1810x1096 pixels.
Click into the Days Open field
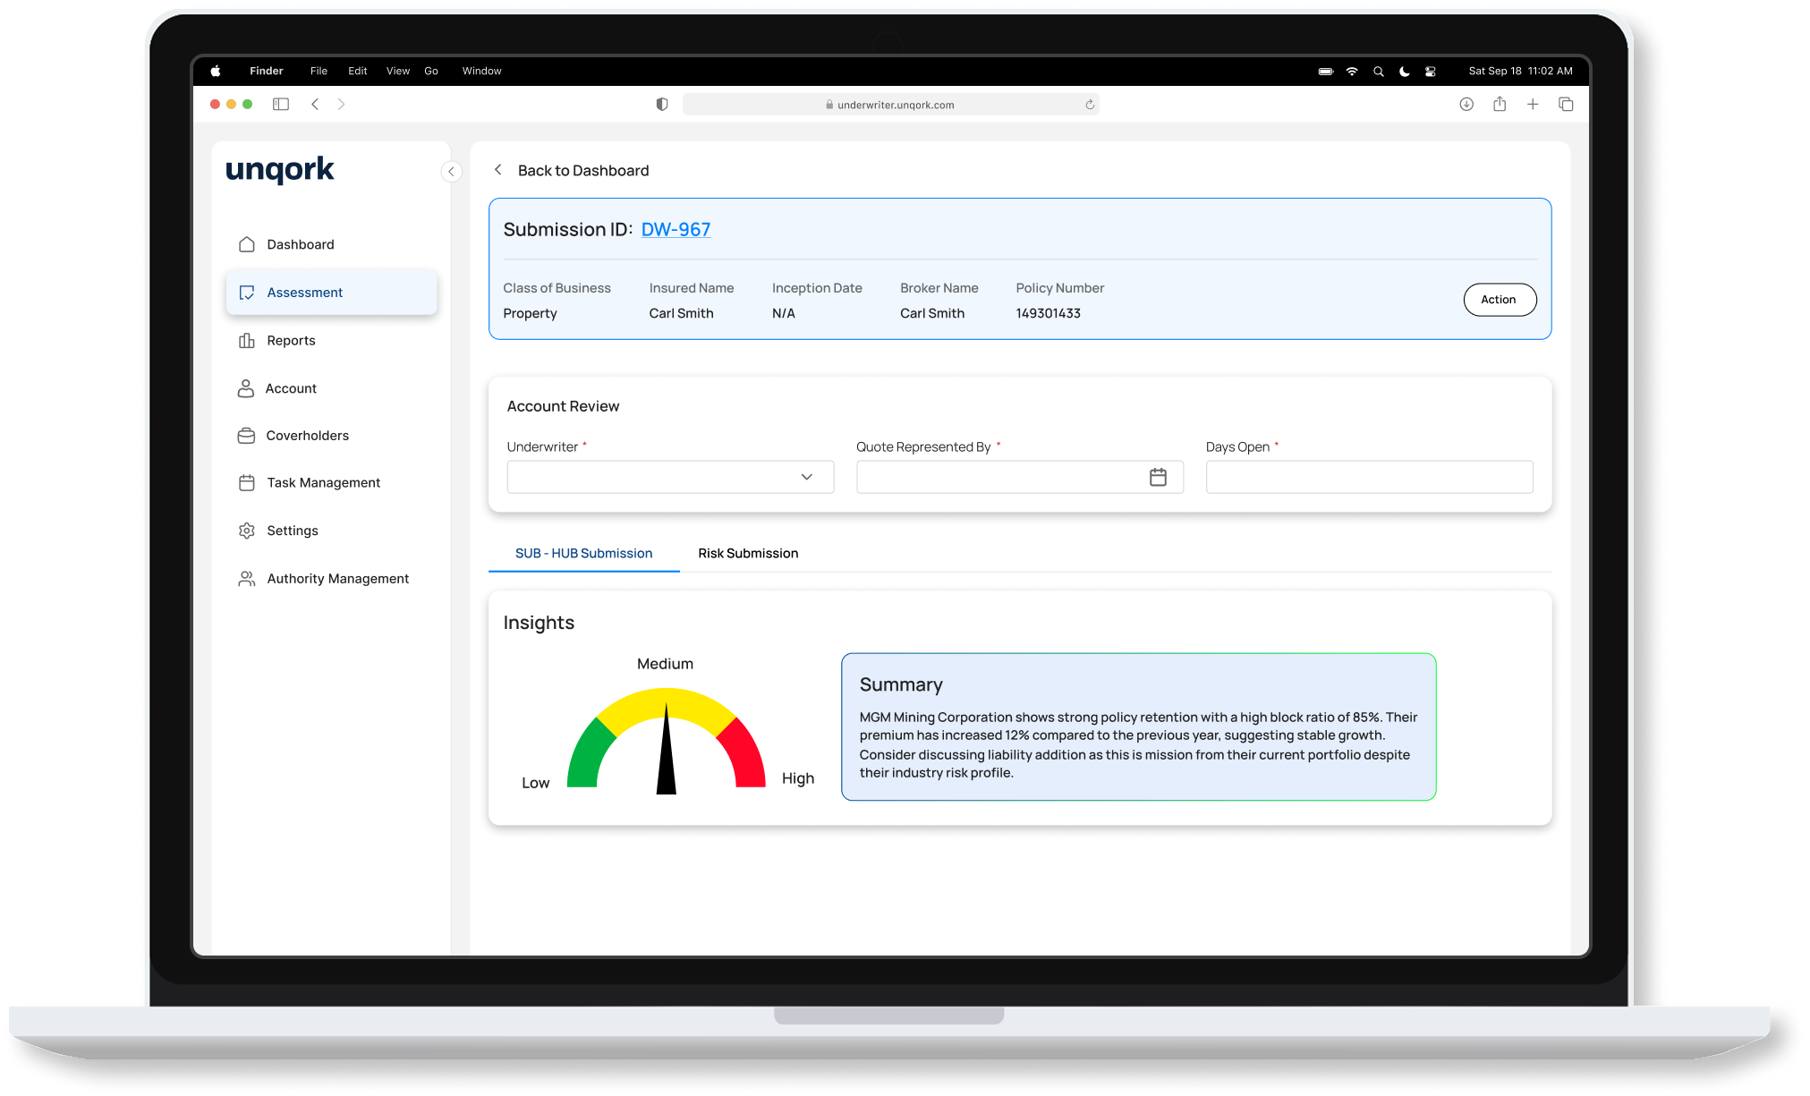pyautogui.click(x=1369, y=477)
